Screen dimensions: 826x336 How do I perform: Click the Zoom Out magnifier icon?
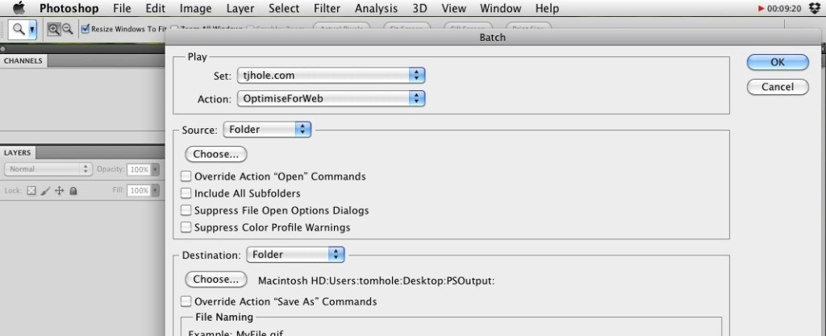[x=68, y=29]
